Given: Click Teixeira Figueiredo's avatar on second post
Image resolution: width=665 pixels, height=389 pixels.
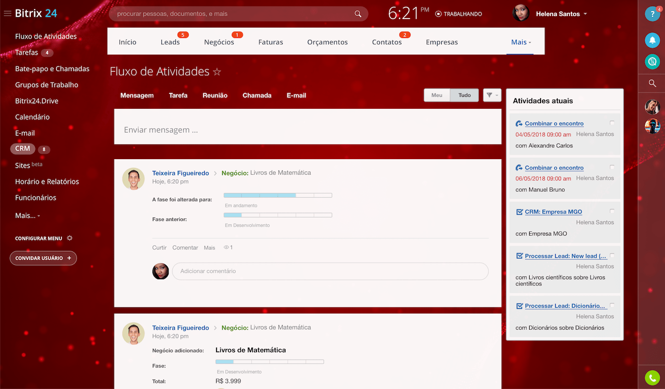Looking at the screenshot, I should [133, 333].
